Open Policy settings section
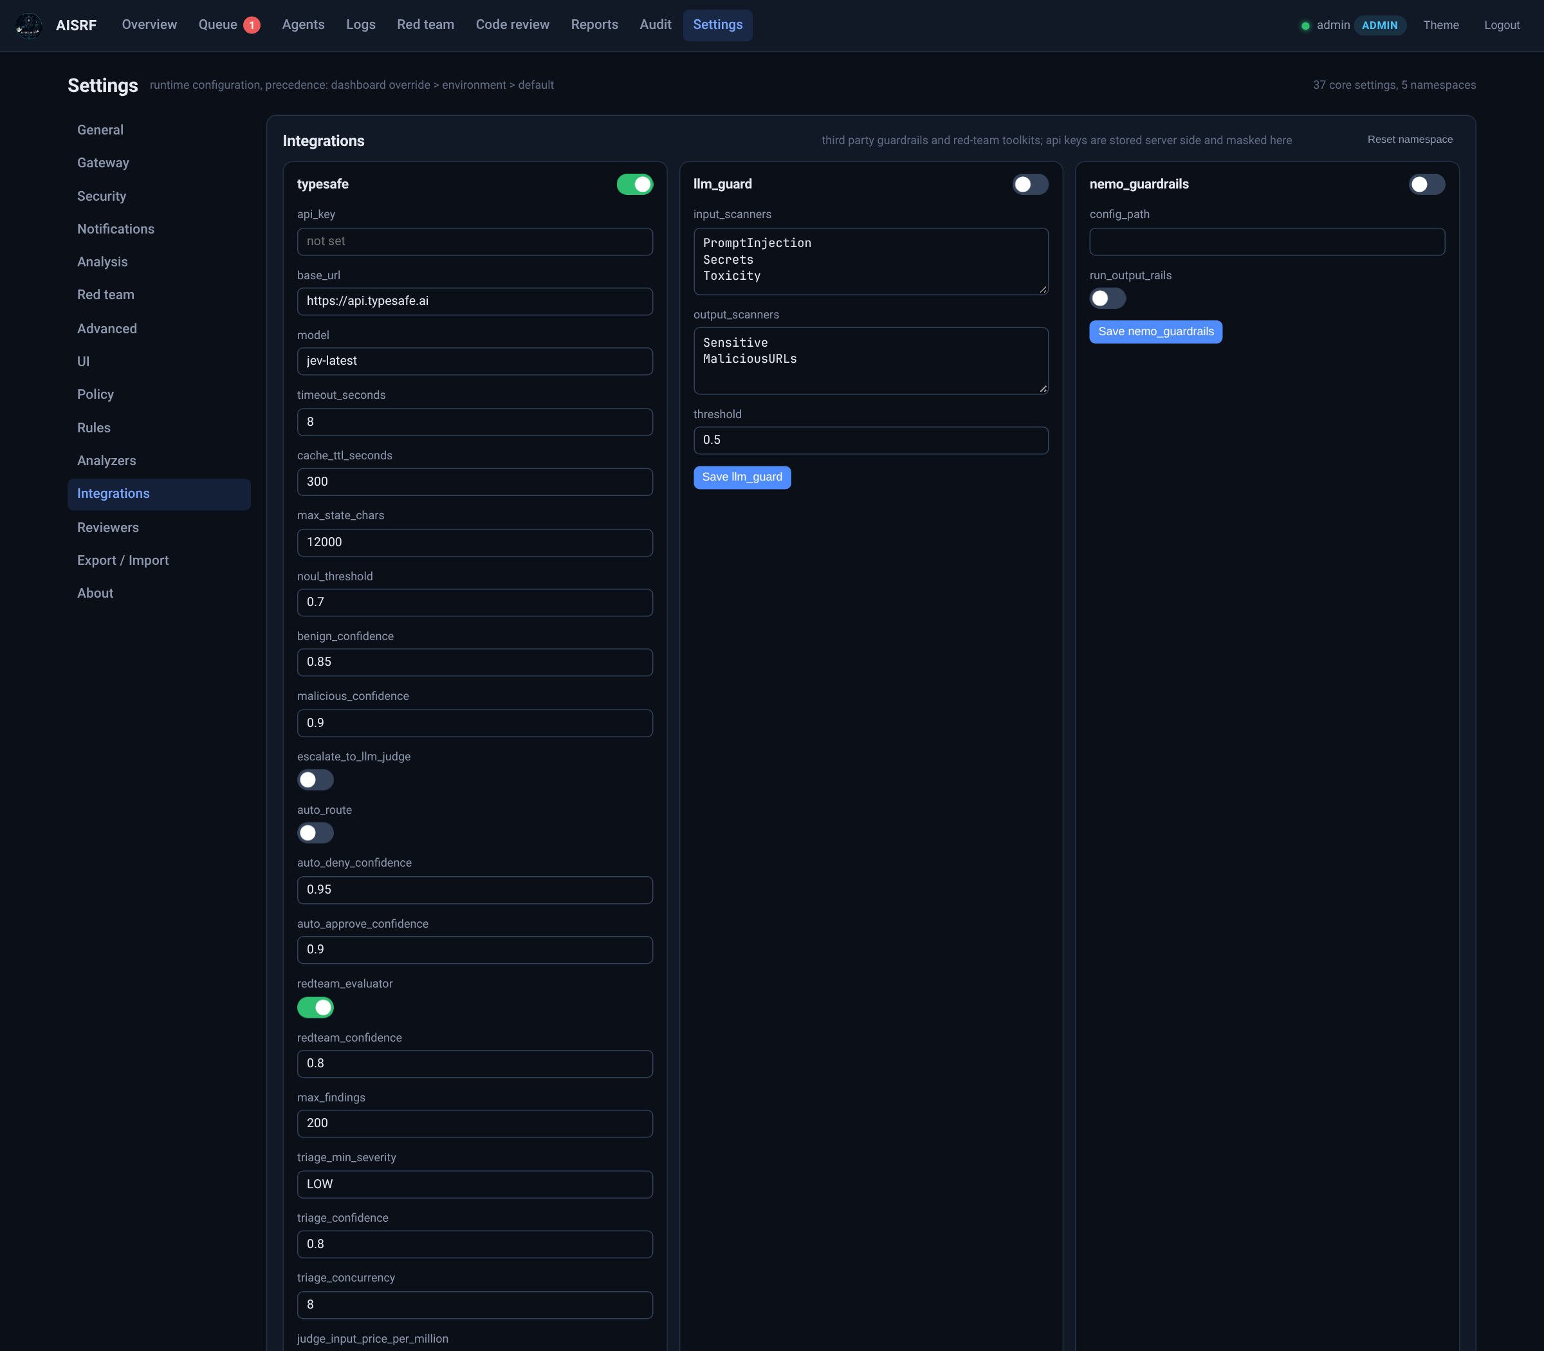 click(x=159, y=394)
